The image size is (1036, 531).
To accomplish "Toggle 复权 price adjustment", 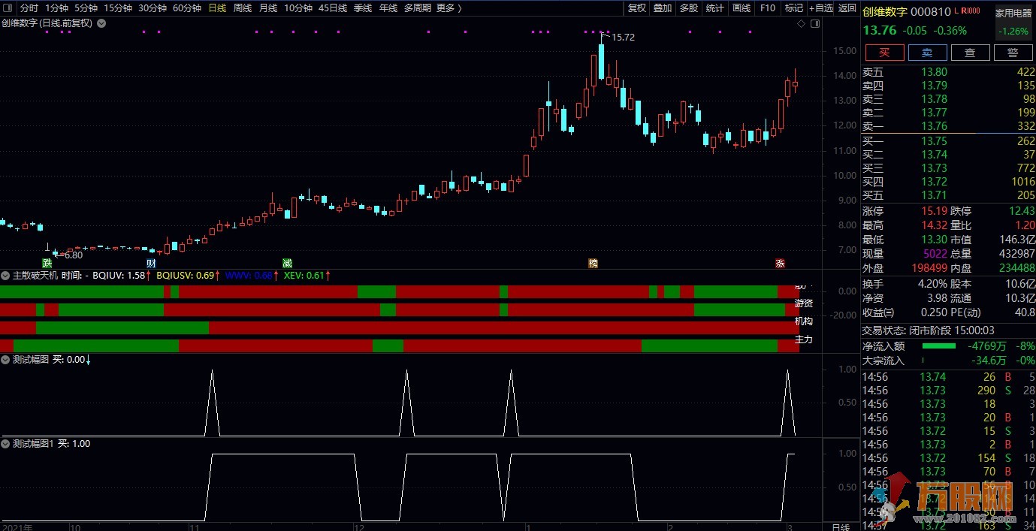I will point(637,8).
